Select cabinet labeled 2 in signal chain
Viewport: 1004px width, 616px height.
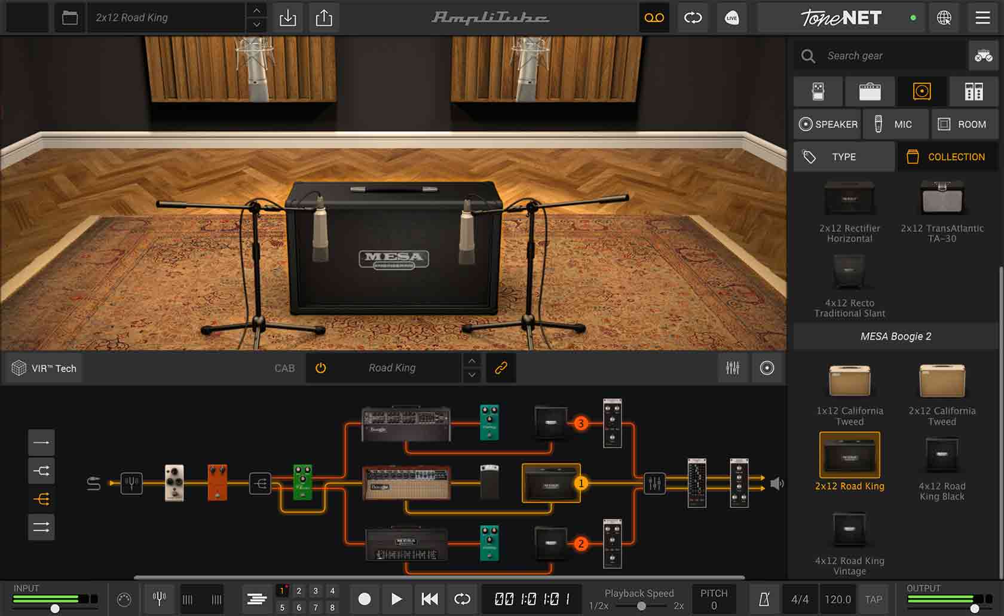coord(550,543)
